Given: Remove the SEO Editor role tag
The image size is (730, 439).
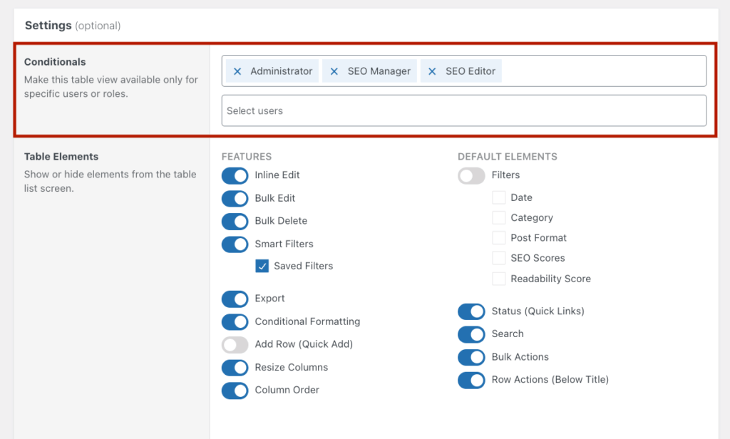Looking at the screenshot, I should coord(431,71).
